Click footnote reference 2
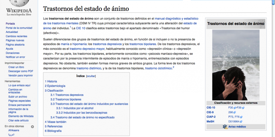The width and height of the screenshot is (275, 137). click(x=174, y=67)
